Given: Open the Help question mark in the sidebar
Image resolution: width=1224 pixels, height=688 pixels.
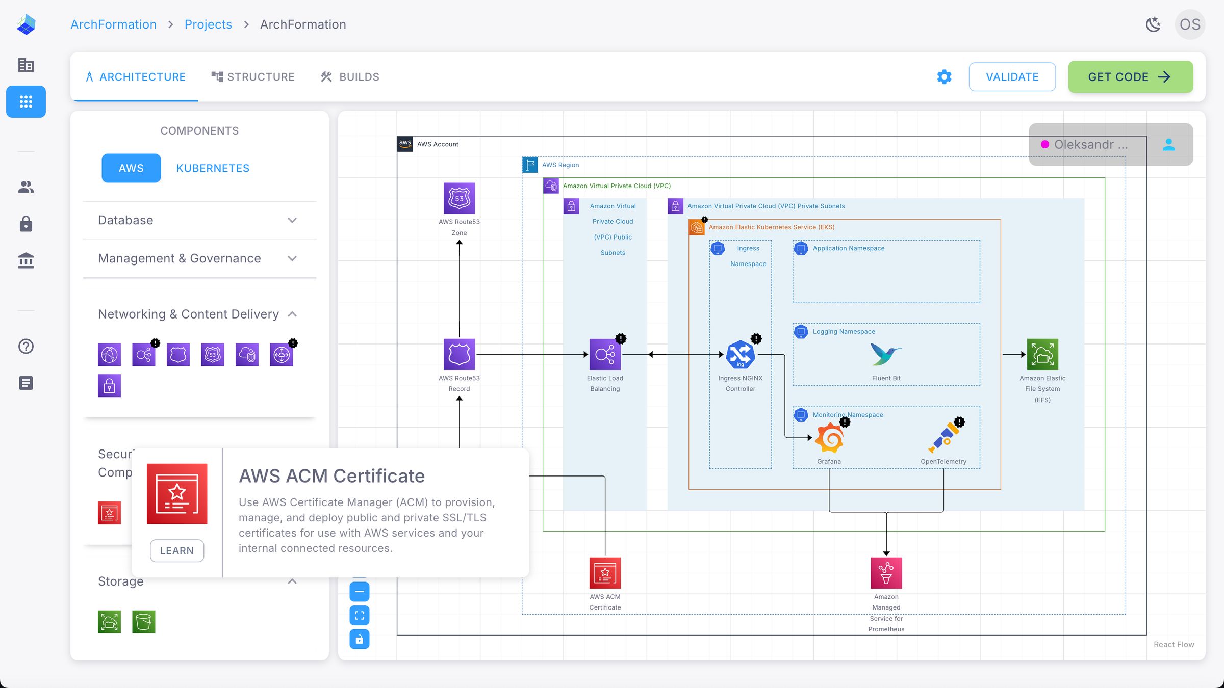Looking at the screenshot, I should tap(25, 347).
